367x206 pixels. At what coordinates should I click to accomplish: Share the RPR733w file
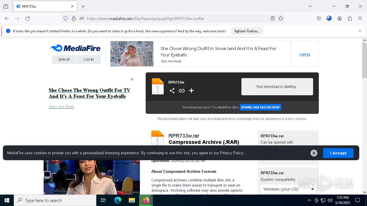(172, 91)
